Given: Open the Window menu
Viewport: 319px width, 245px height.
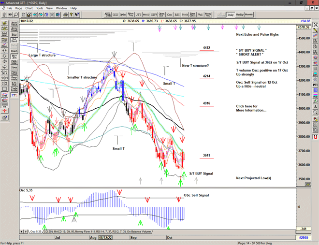Looking at the screenshot, I should click(x=61, y=8).
